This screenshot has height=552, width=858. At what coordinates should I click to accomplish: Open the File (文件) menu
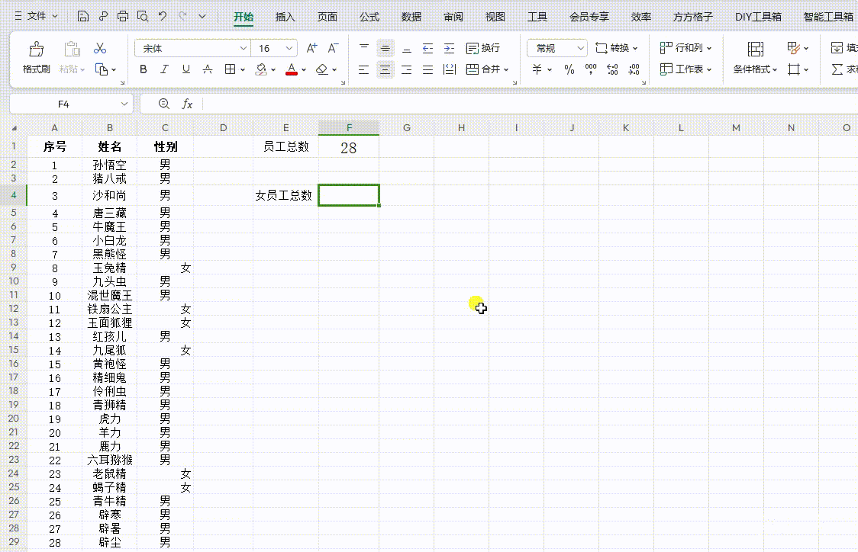pyautogui.click(x=36, y=17)
